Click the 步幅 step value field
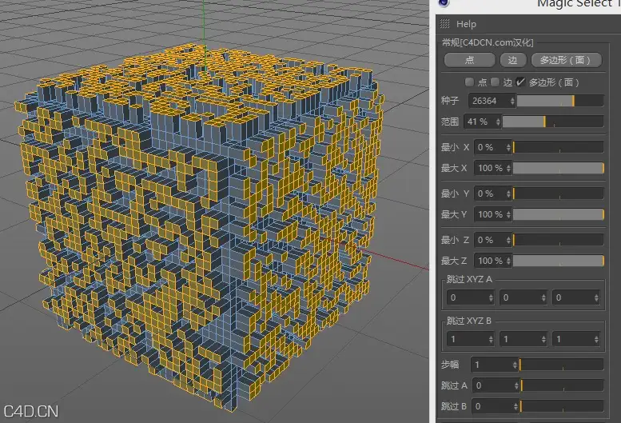621x423 pixels. click(x=491, y=365)
